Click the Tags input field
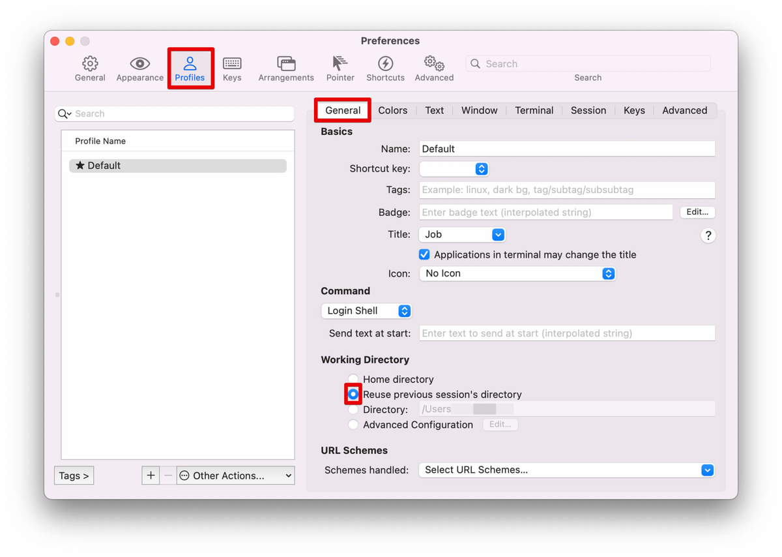 click(x=566, y=190)
